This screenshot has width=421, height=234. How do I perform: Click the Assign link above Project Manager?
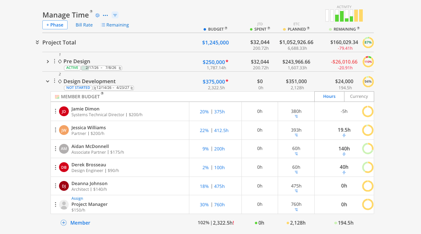(77, 199)
